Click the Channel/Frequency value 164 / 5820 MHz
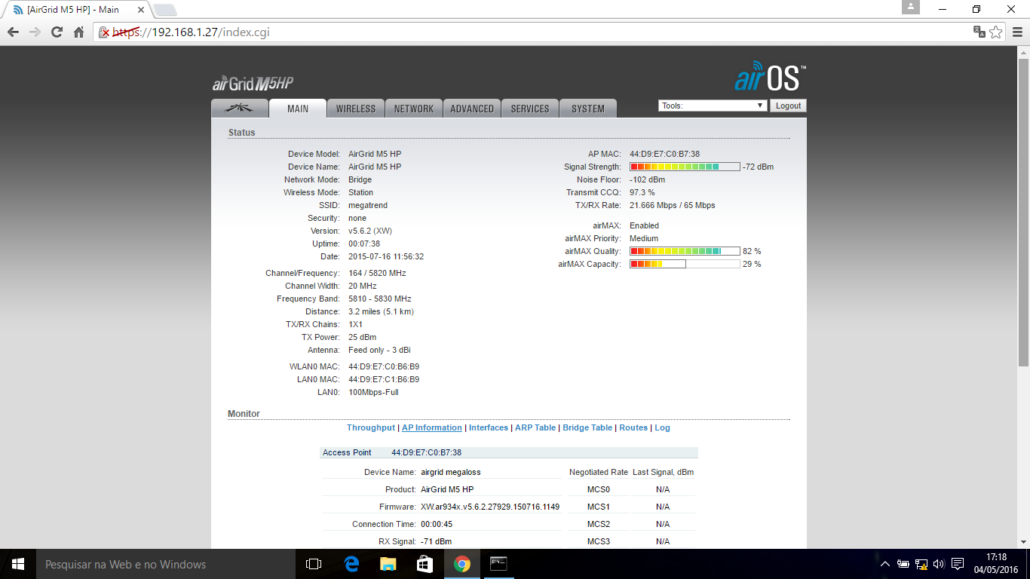1030x579 pixels. pyautogui.click(x=377, y=273)
